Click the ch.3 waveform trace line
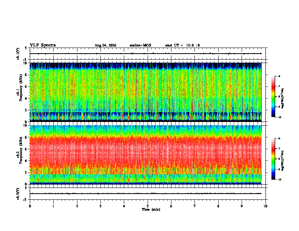This screenshot has width=299, height=231. point(146,194)
